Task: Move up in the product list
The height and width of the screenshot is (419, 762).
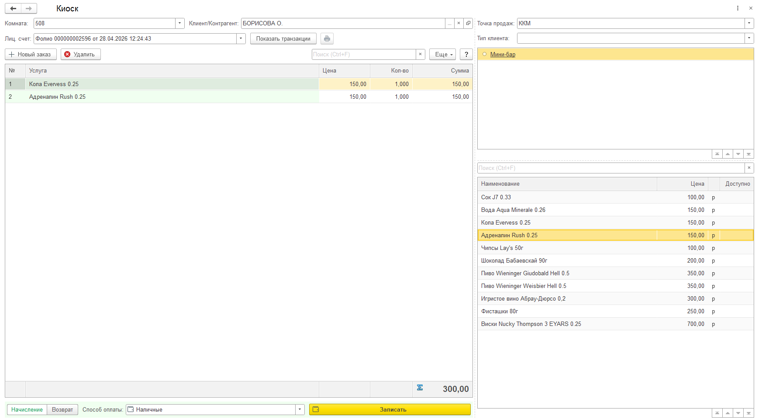Action: (x=728, y=413)
